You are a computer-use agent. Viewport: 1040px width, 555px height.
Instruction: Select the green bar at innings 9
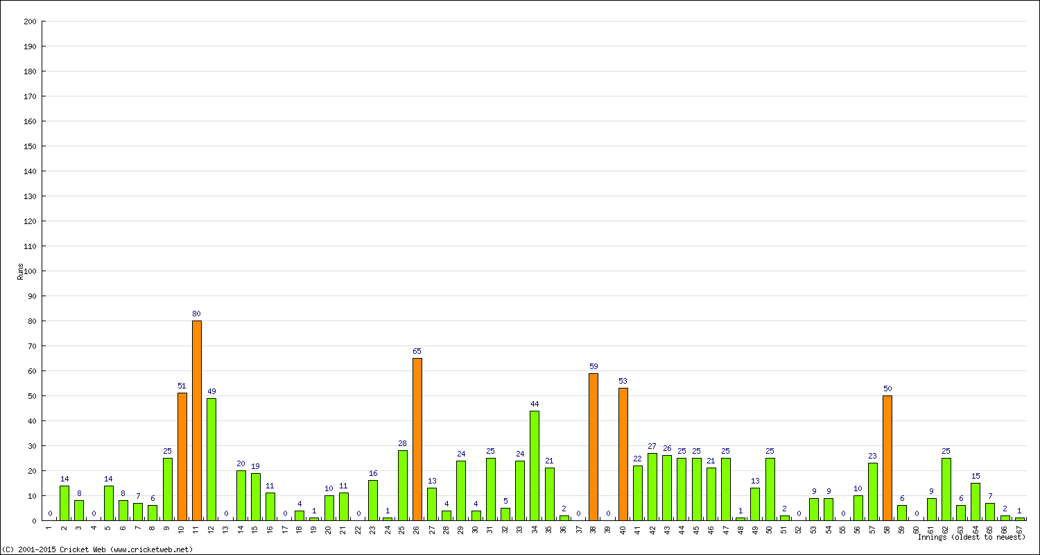(x=168, y=489)
